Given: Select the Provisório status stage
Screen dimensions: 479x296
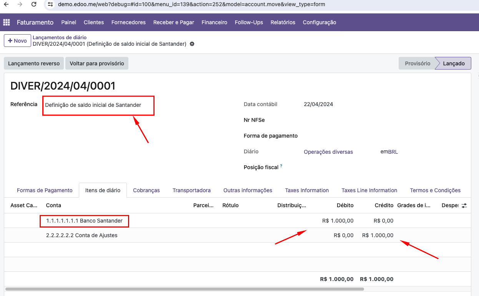Looking at the screenshot, I should [417, 63].
